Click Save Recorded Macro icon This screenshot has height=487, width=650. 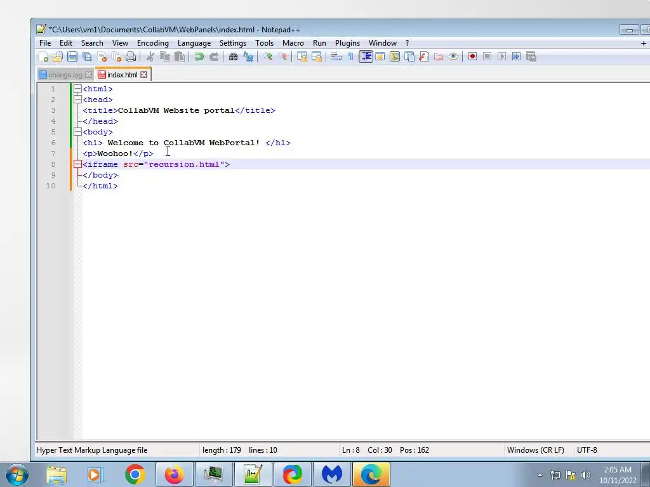point(531,56)
